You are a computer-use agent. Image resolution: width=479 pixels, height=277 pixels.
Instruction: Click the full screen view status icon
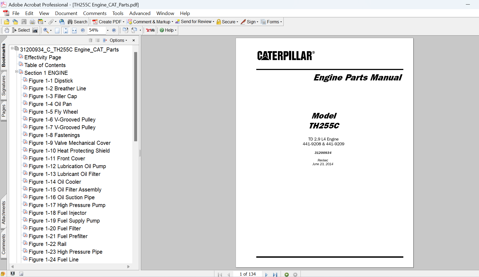point(13,274)
